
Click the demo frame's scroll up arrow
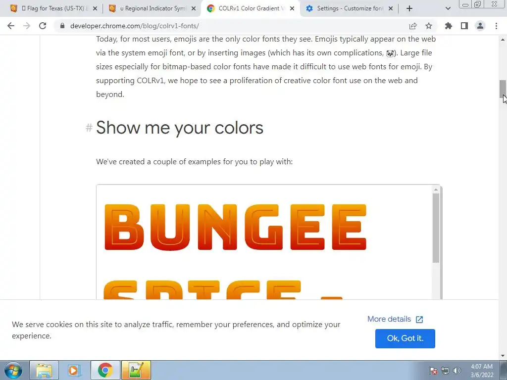(x=436, y=190)
